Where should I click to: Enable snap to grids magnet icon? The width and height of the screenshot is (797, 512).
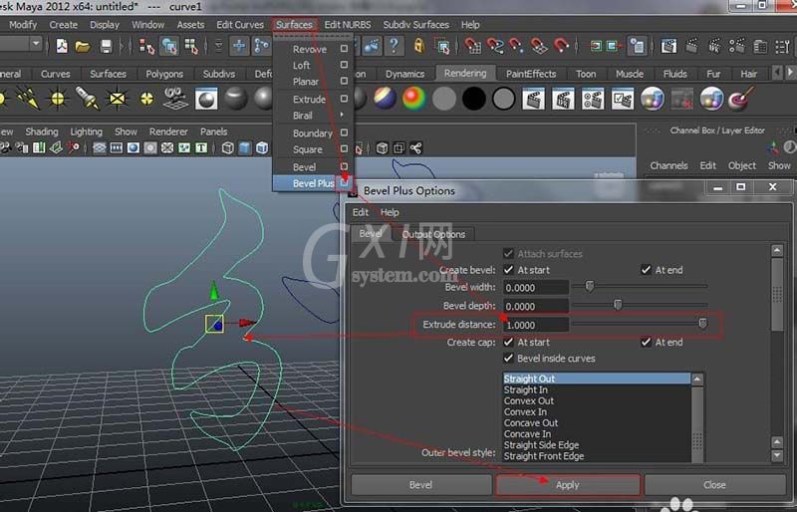click(x=472, y=46)
